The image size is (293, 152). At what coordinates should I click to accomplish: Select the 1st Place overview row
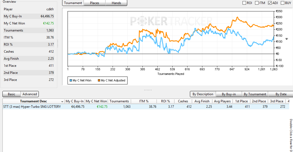[29, 66]
